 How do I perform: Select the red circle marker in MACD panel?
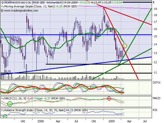[109, 98]
